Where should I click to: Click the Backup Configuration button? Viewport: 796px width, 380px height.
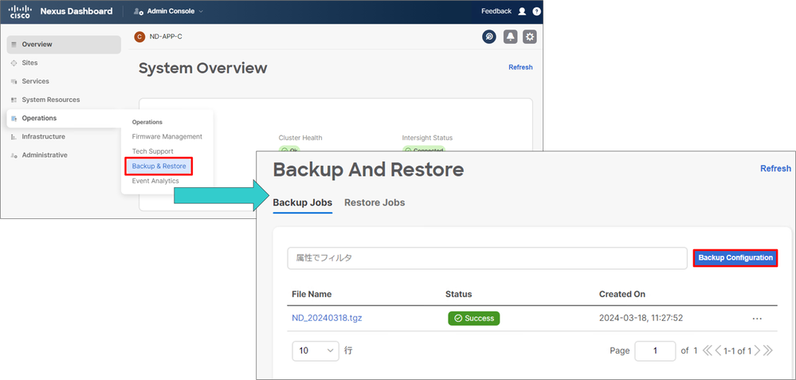click(735, 258)
